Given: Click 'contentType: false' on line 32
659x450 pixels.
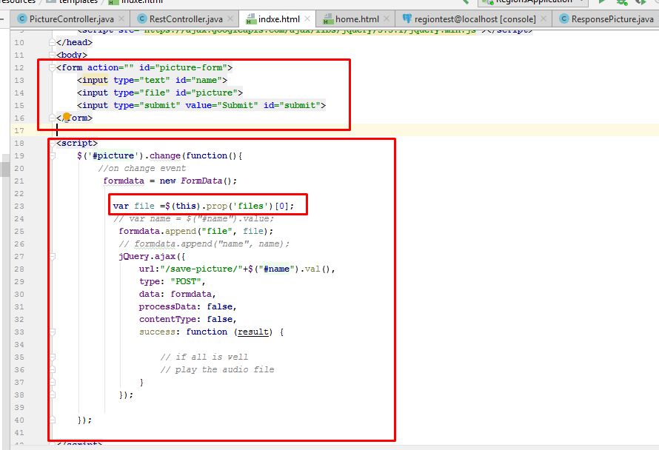Looking at the screenshot, I should point(186,319).
